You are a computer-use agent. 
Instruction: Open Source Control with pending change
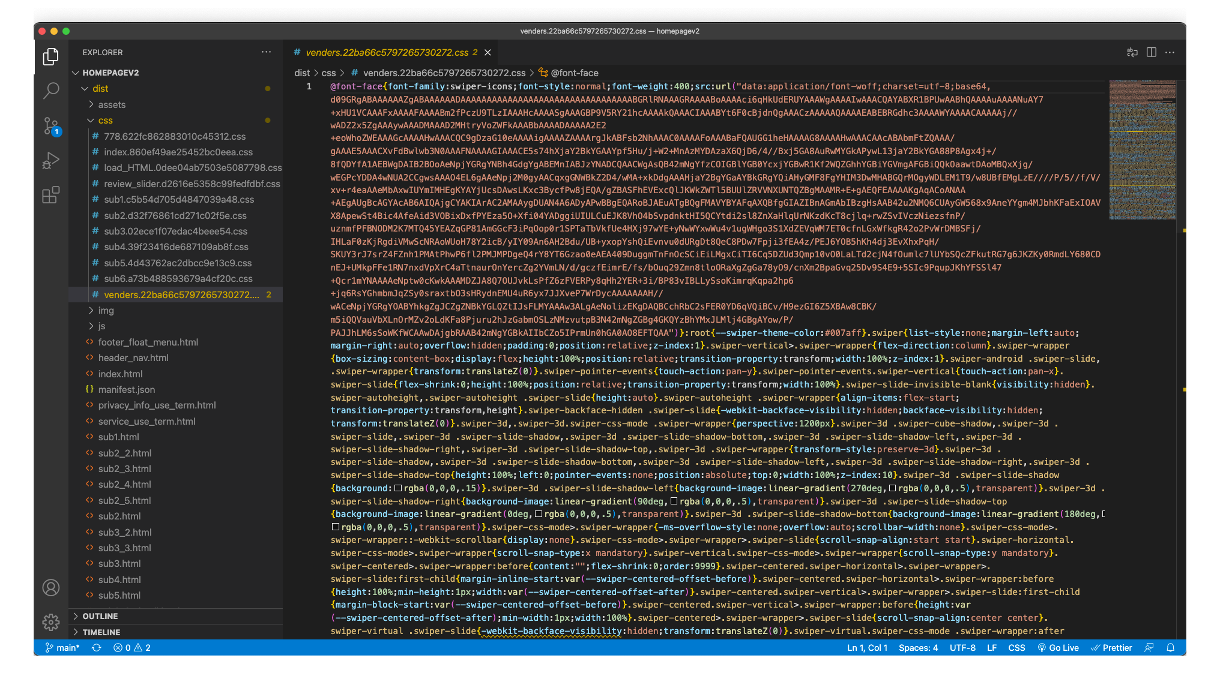[51, 126]
